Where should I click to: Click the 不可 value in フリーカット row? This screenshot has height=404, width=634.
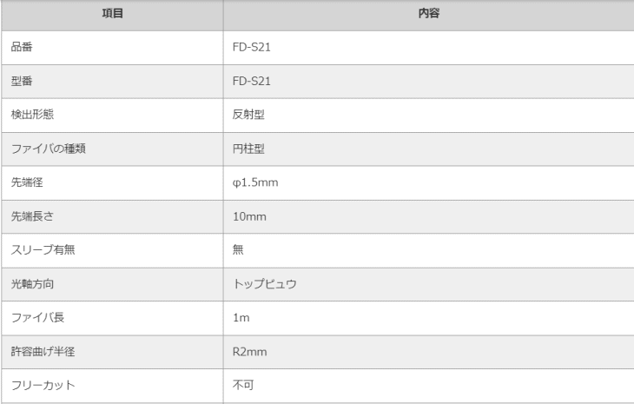(x=243, y=385)
